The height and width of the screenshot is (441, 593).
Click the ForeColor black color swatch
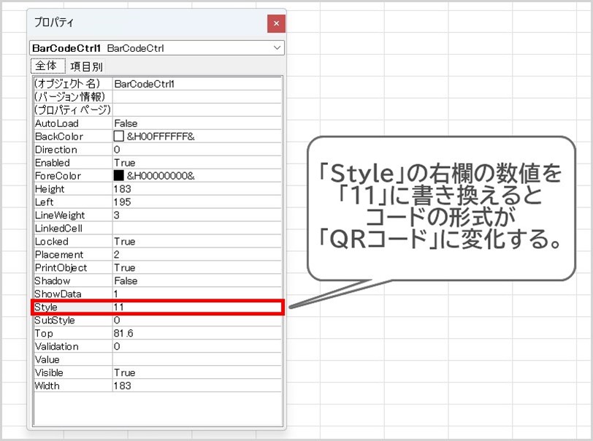[119, 175]
